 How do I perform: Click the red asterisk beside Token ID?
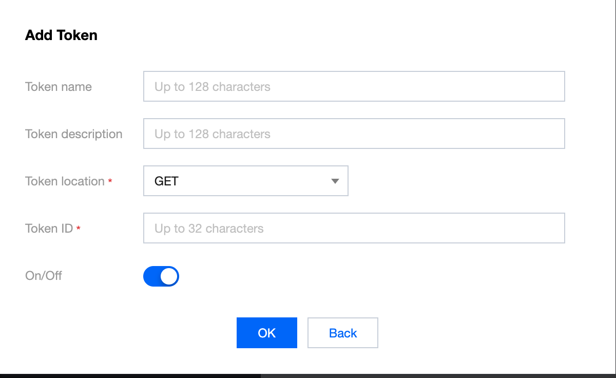79,229
